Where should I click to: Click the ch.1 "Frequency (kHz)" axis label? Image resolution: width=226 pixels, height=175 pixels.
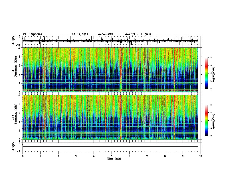16,66
